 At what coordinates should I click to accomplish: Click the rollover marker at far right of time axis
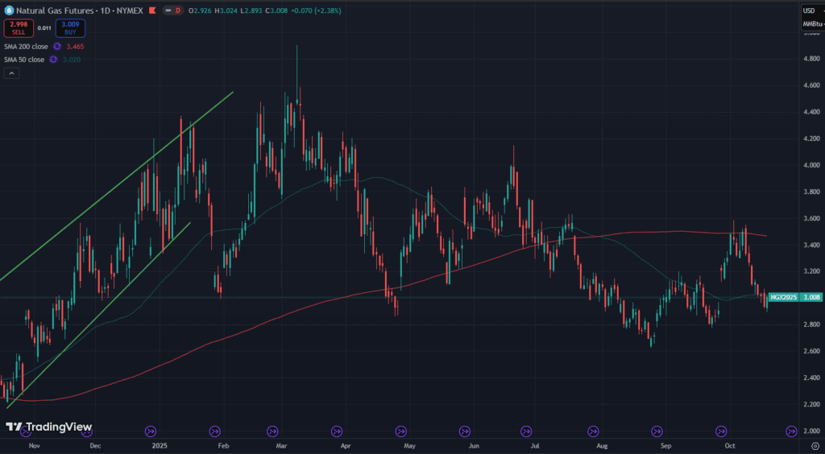[791, 431]
